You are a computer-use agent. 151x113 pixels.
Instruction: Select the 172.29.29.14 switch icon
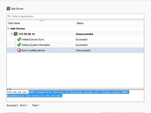point(16,34)
